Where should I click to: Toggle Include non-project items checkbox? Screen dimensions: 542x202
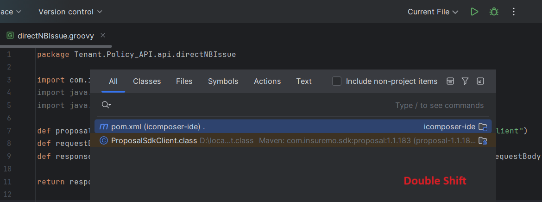337,81
